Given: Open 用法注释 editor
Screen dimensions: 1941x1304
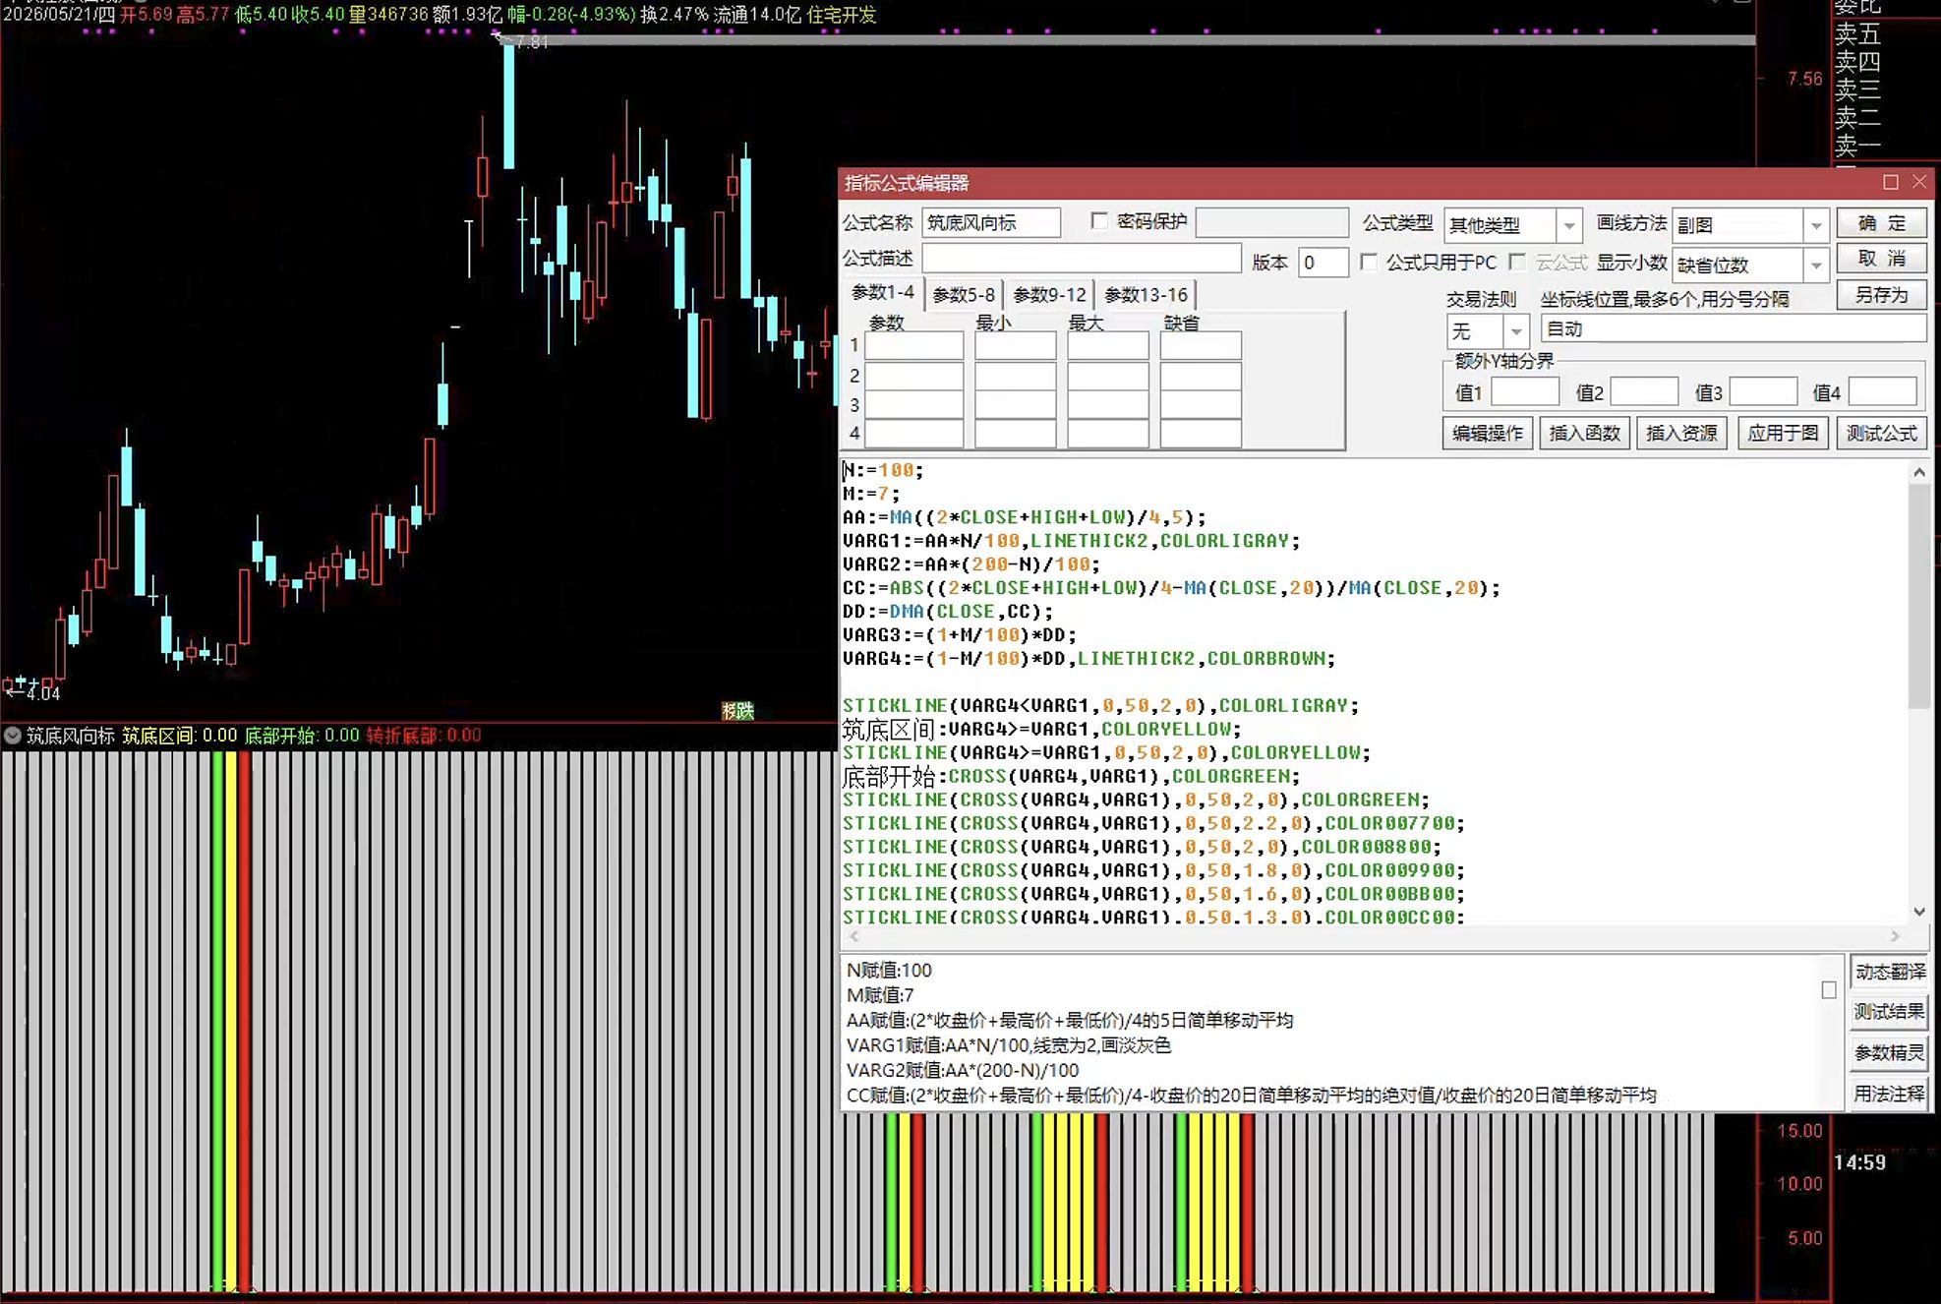Looking at the screenshot, I should (1888, 1094).
